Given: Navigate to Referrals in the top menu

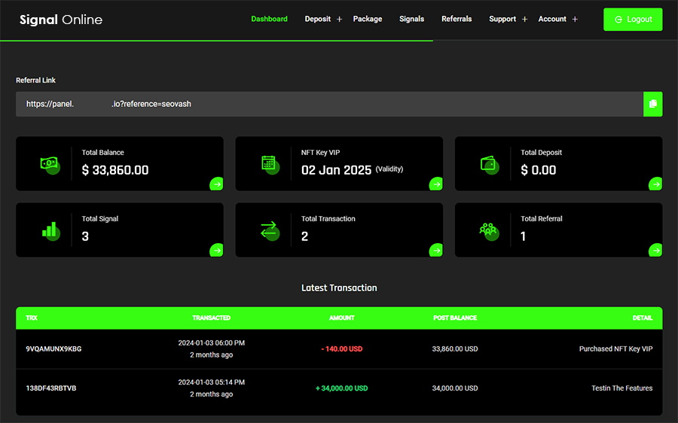Looking at the screenshot, I should pos(457,19).
